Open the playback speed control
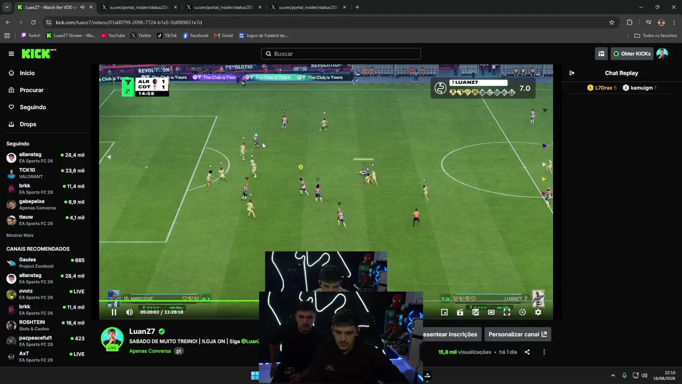Image resolution: width=682 pixels, height=384 pixels. click(x=522, y=312)
